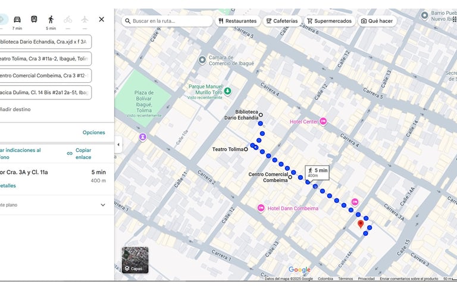
Task: Click the Plaza de Bolívar label
Action: pyautogui.click(x=144, y=101)
